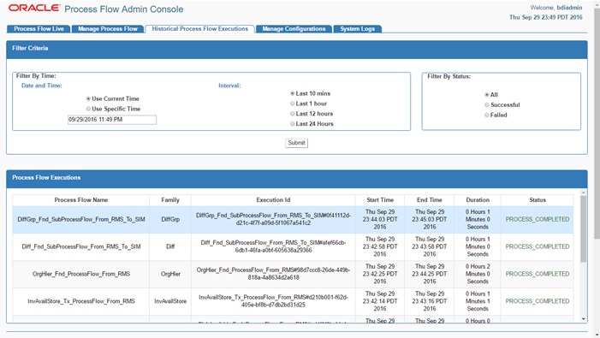
Task: Click the Family column header
Action: 170,200
